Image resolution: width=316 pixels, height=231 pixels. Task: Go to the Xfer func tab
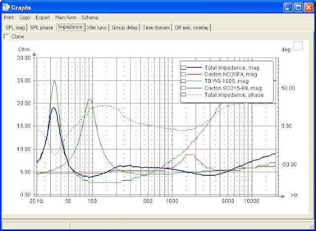pos(97,28)
